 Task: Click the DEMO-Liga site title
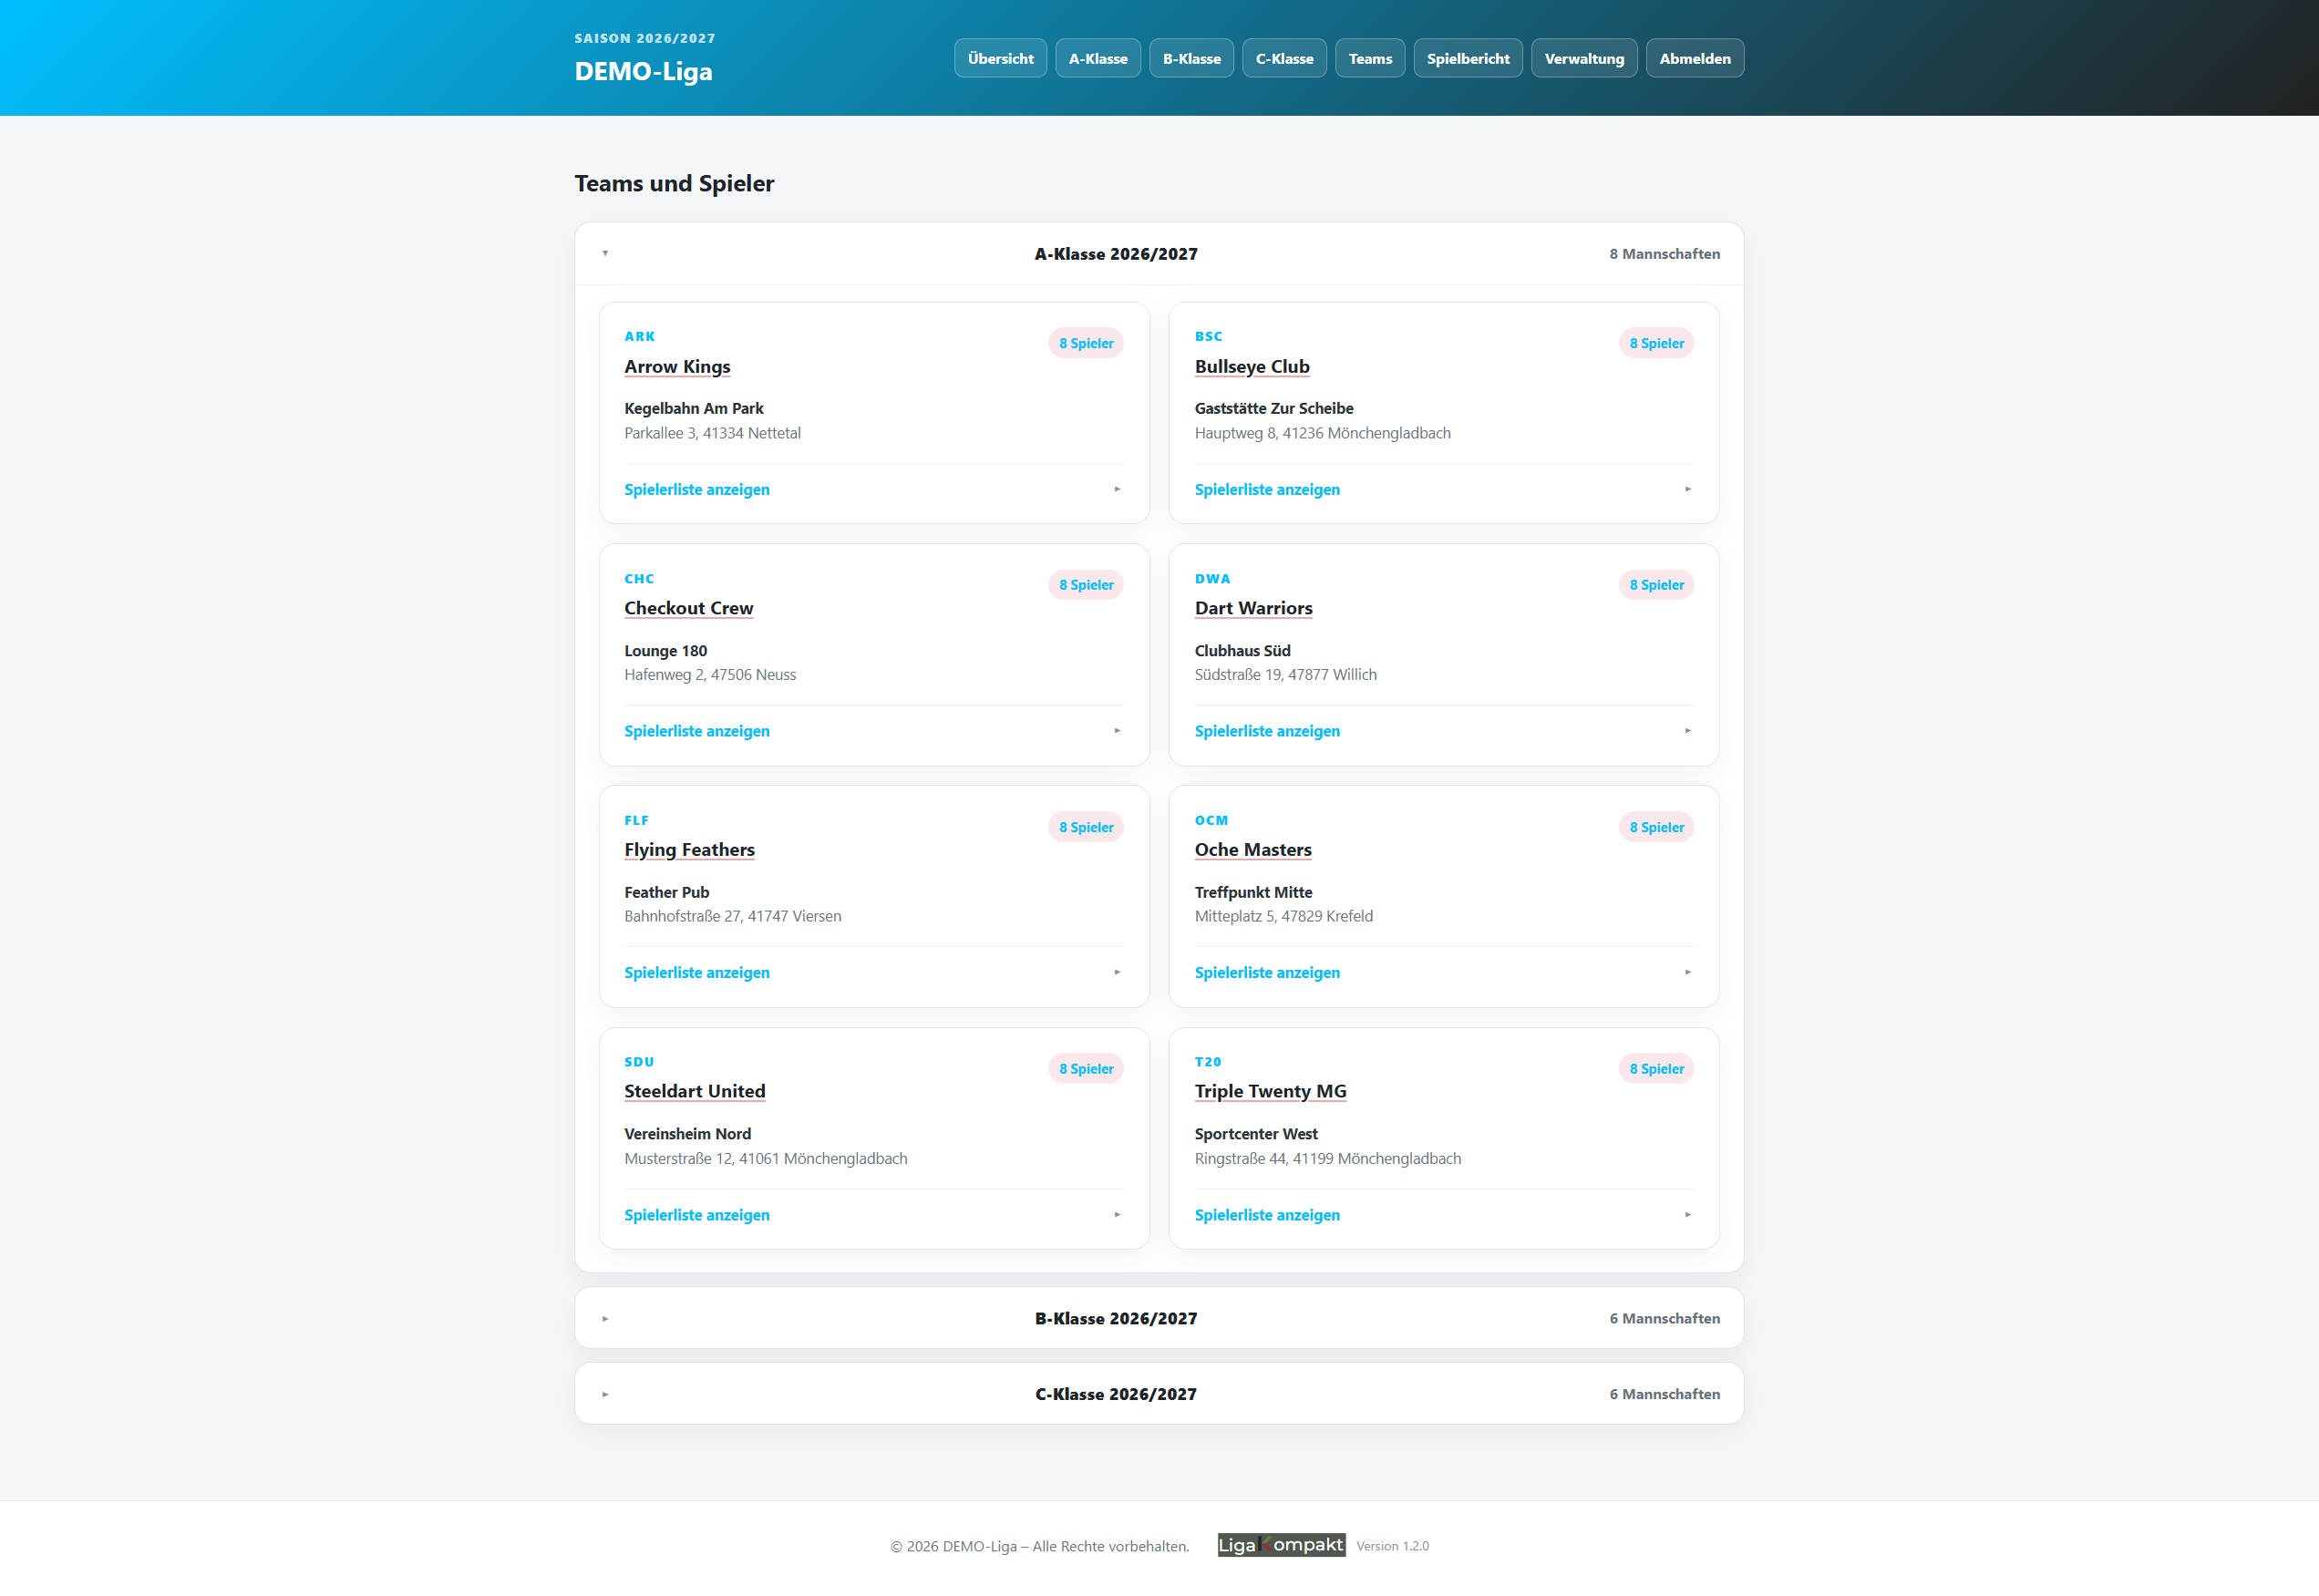pyautogui.click(x=643, y=71)
